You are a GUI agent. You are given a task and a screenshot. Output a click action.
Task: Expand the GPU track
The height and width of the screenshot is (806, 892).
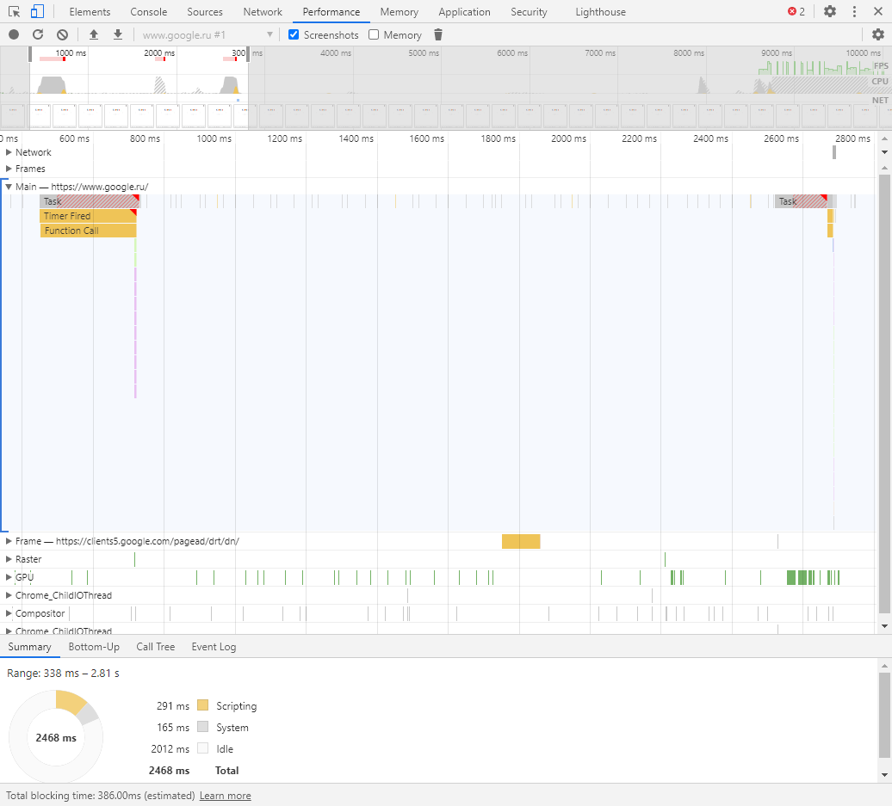pyautogui.click(x=9, y=577)
